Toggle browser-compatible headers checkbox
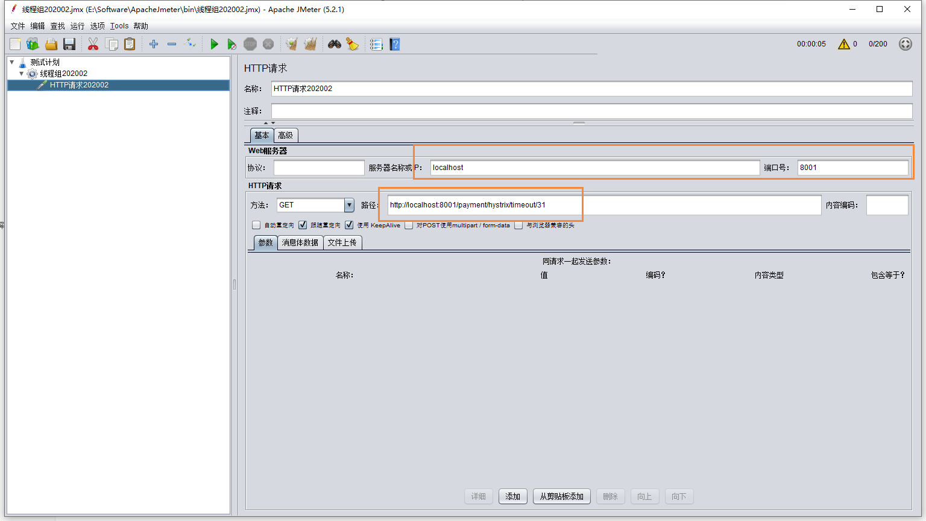The image size is (926, 521). [x=518, y=225]
